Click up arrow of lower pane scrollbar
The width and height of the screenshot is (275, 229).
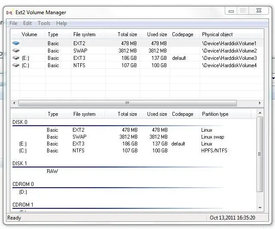click(x=260, y=113)
